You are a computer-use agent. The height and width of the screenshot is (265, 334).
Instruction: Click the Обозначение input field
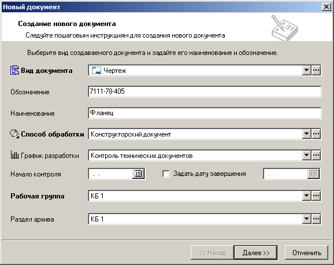(x=205, y=91)
